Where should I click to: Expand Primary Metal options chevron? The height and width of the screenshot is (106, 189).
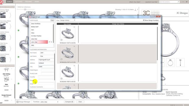[x=10, y=15]
